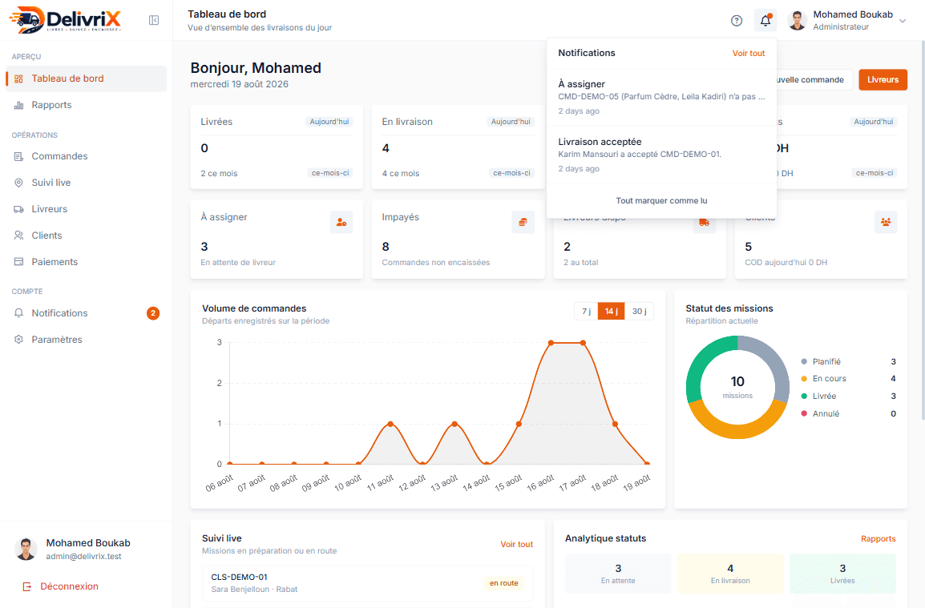Click the en route status badge
The width and height of the screenshot is (925, 608).
click(x=504, y=583)
